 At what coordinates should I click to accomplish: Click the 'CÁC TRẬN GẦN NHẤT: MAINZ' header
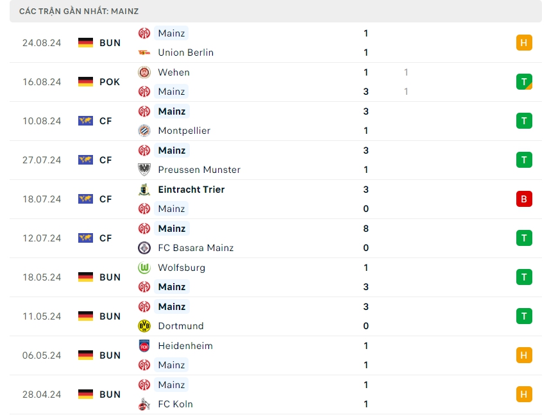tap(79, 12)
